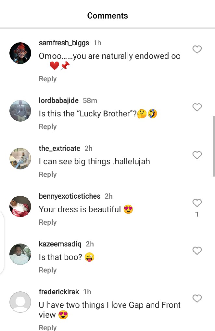
Task: Like the_extricate's hallelujah comment
Action: [x=197, y=155]
